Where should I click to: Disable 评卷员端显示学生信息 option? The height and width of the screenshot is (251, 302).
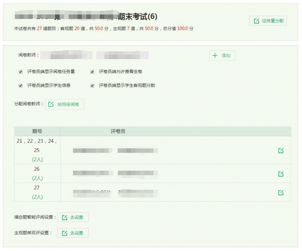20,86
